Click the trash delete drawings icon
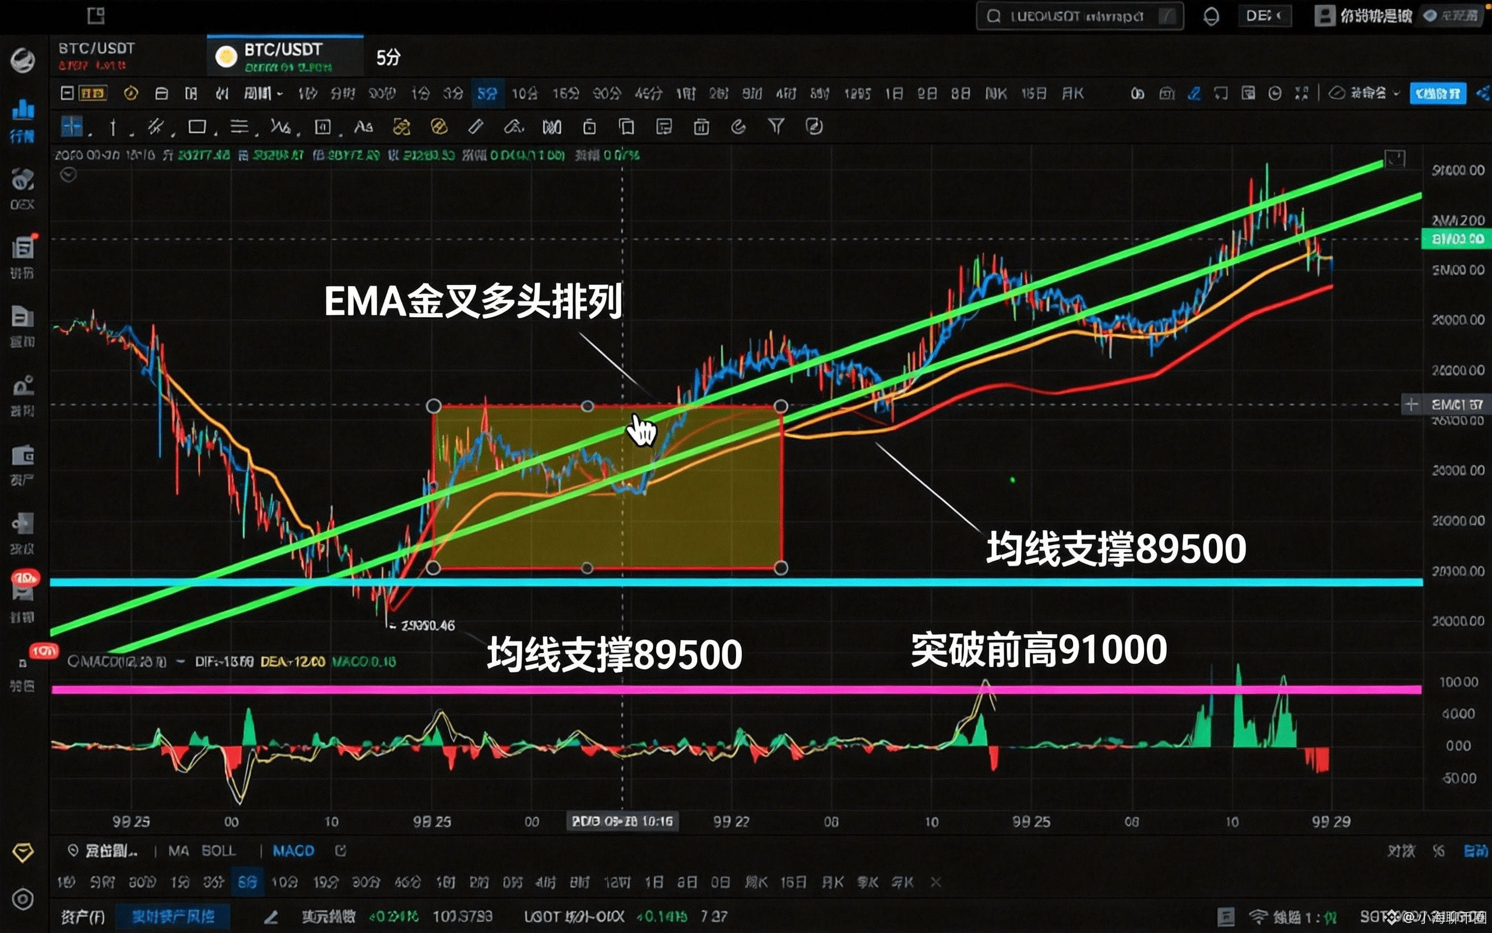 701,127
